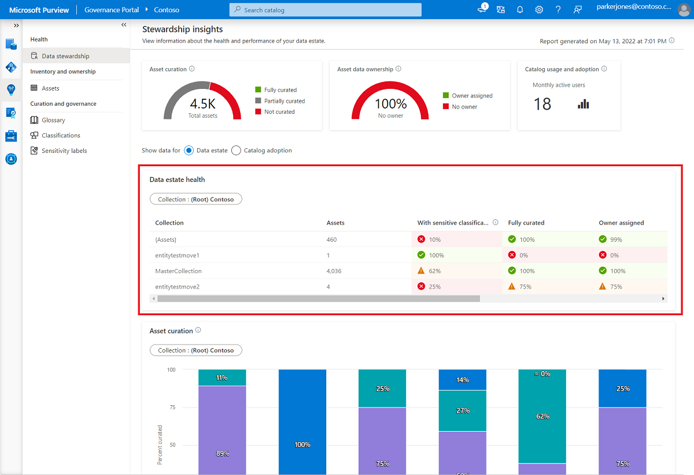Click the red Not curated legend swatch
The height and width of the screenshot is (475, 694).
point(258,111)
